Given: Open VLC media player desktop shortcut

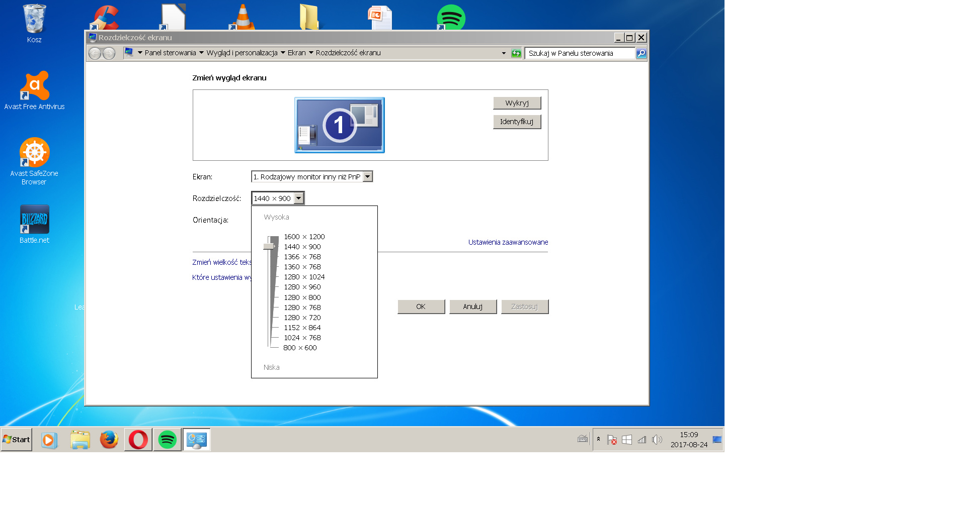Looking at the screenshot, I should click(242, 18).
